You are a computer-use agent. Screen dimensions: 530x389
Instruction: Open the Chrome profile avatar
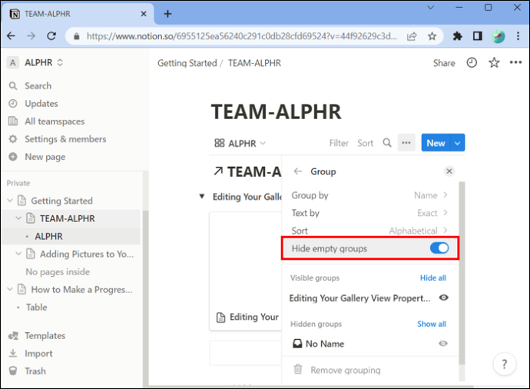[x=498, y=36]
